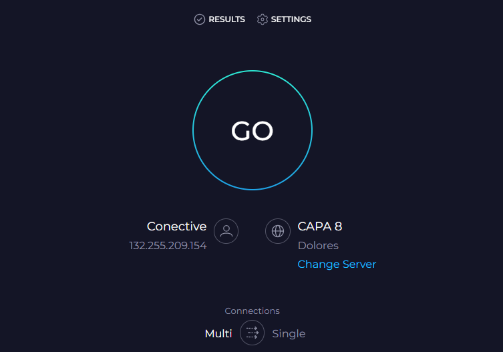Click the Connections heading label
The height and width of the screenshot is (352, 503).
point(252,311)
